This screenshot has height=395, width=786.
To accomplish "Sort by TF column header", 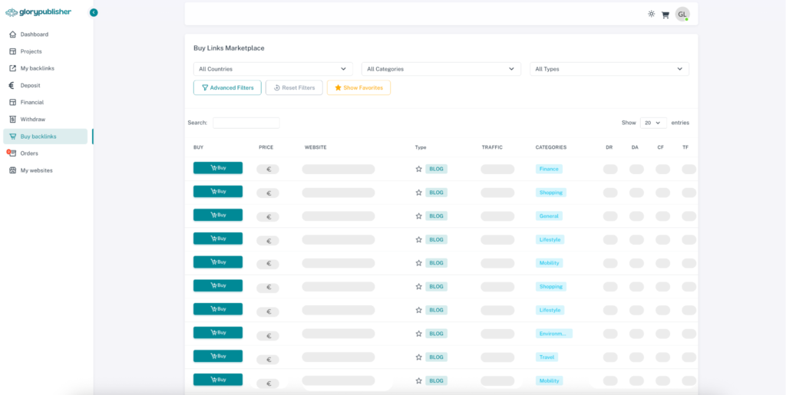I will 685,147.
